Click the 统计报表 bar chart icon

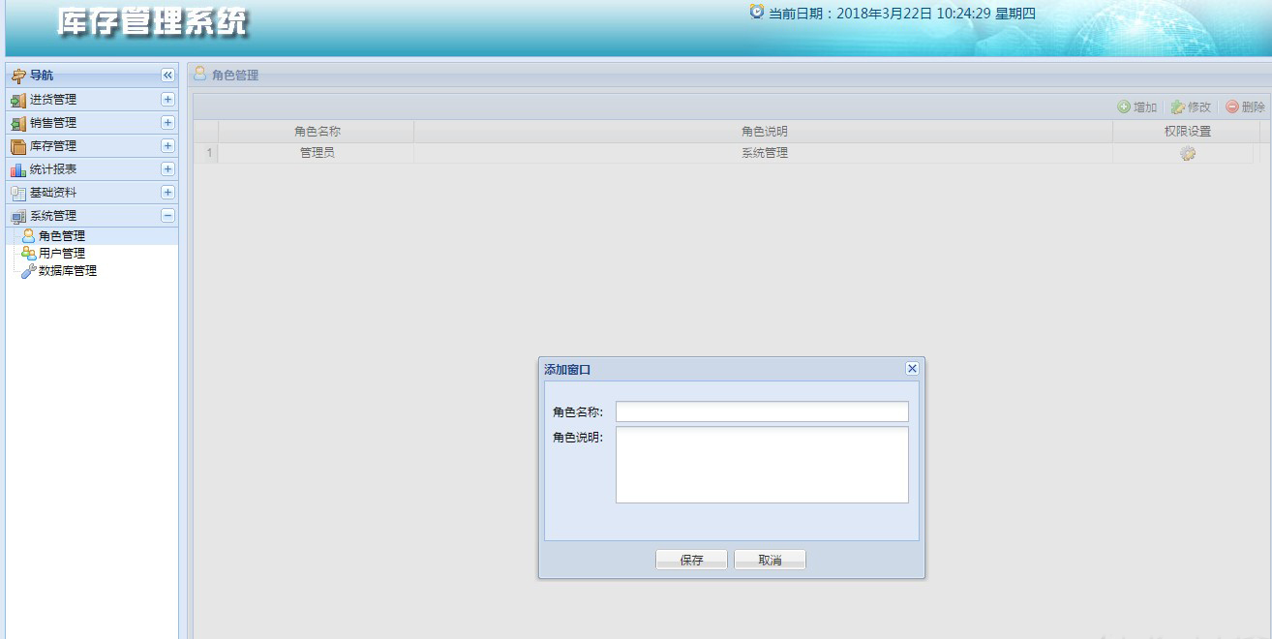click(x=18, y=169)
